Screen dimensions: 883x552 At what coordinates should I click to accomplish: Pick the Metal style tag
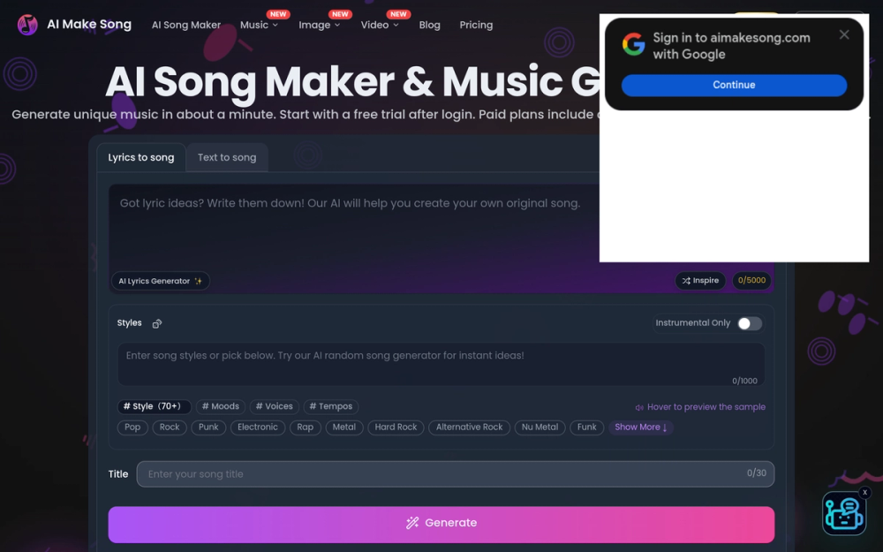(x=344, y=427)
